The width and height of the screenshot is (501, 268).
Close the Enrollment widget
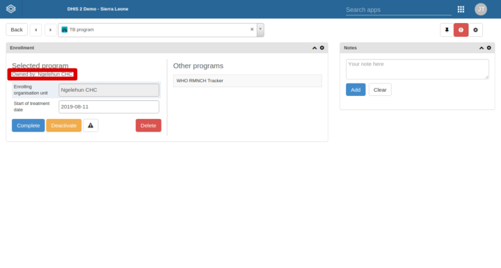click(322, 47)
